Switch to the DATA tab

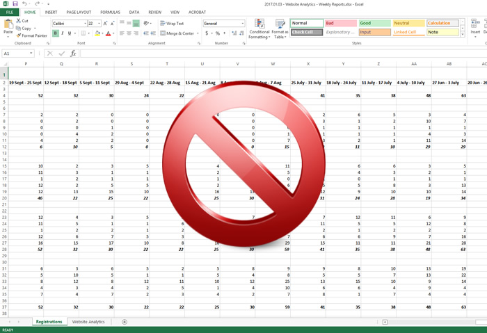pyautogui.click(x=134, y=12)
